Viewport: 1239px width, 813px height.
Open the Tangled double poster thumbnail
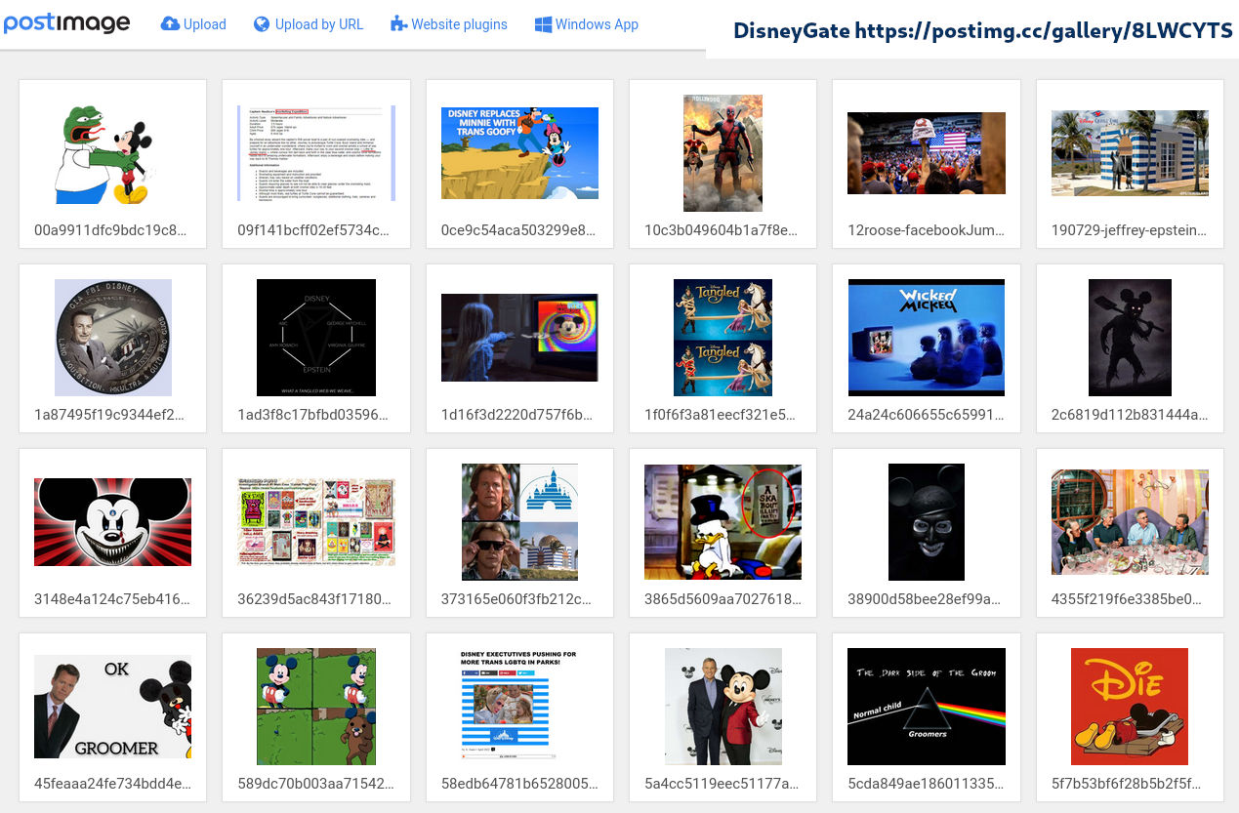coord(723,338)
